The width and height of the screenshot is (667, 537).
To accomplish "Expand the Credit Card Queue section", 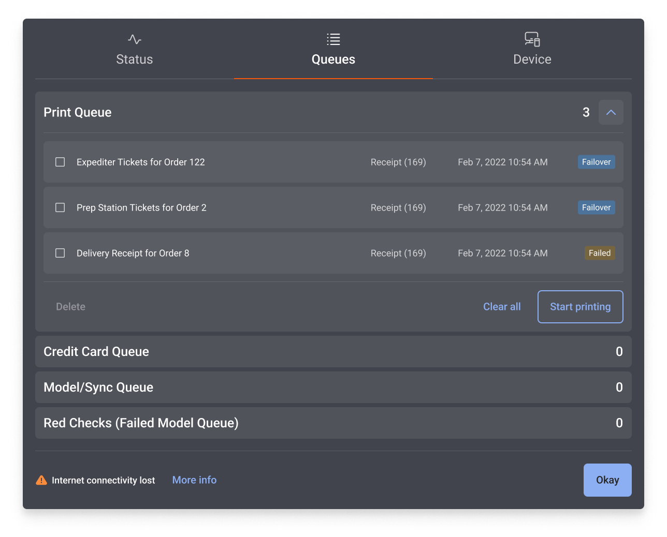I will click(x=333, y=351).
